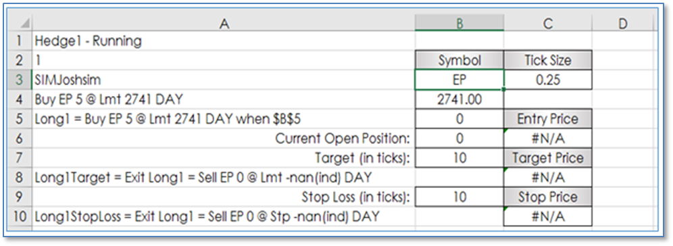Select column A header
The width and height of the screenshot is (673, 246).
224,23
